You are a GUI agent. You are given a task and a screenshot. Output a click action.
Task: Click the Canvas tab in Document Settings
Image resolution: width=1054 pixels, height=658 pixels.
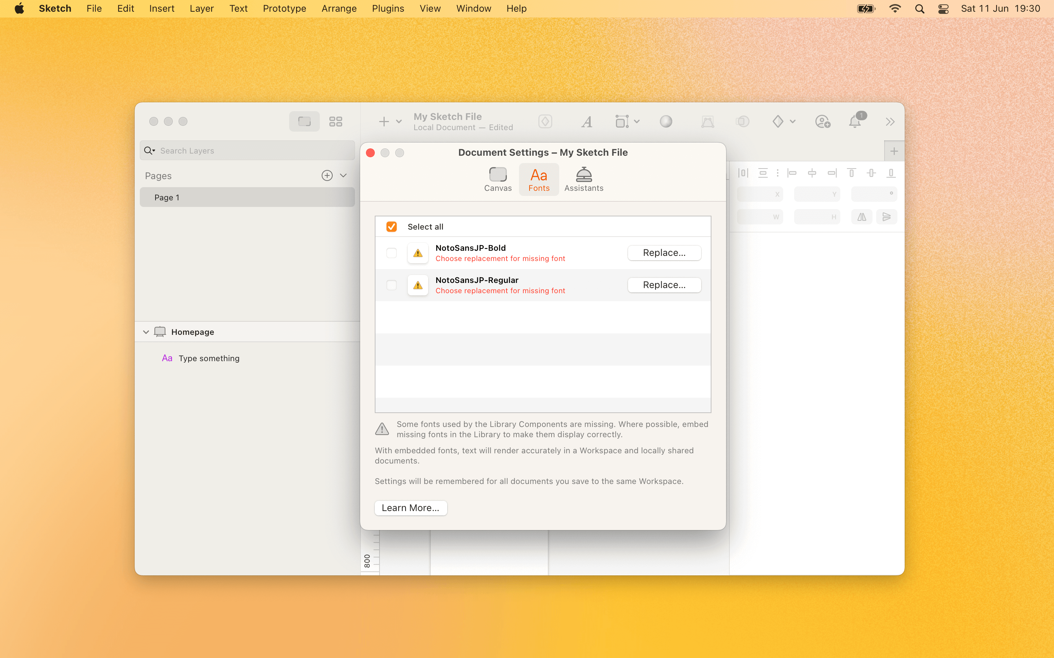498,179
